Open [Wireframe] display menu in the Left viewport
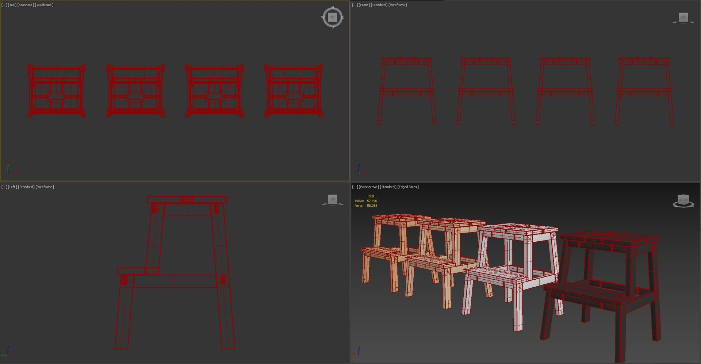This screenshot has width=701, height=364. pyautogui.click(x=45, y=187)
